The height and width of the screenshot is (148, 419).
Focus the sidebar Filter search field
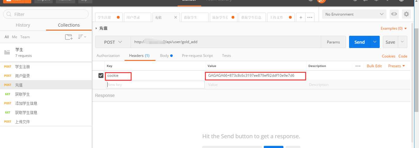46,14
